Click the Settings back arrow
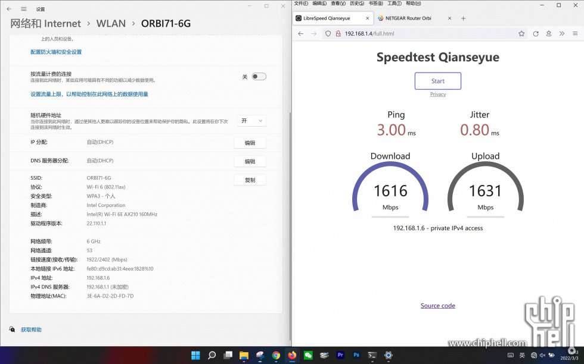The height and width of the screenshot is (364, 584). [x=9, y=9]
